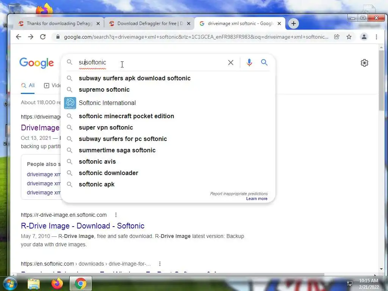Switch to 'Download Defraggler for free' tab
This screenshot has height=291, width=388.
(149, 23)
